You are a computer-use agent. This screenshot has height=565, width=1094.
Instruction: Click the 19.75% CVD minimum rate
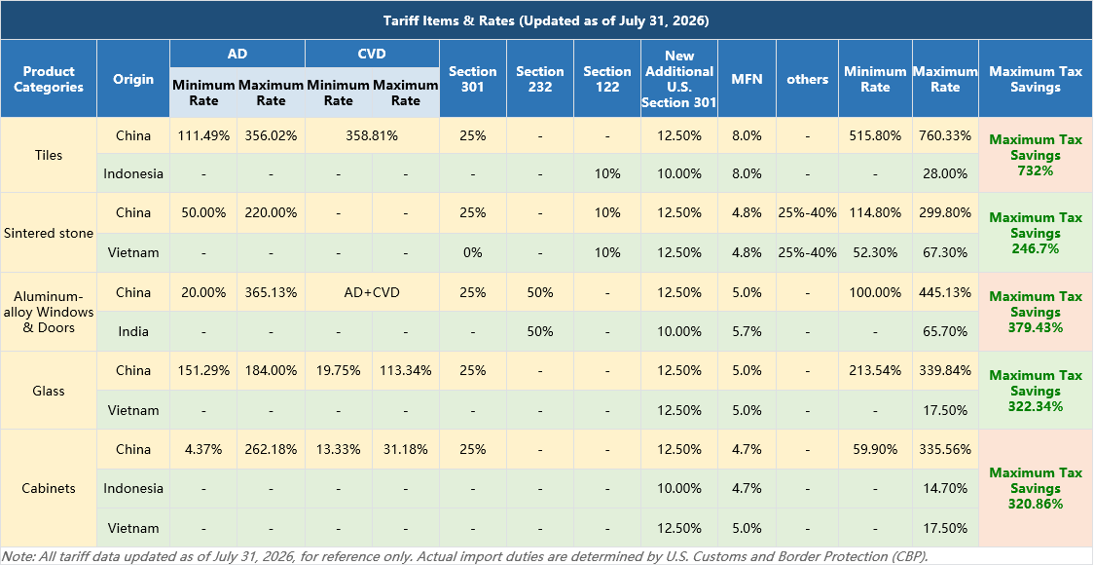tap(339, 370)
